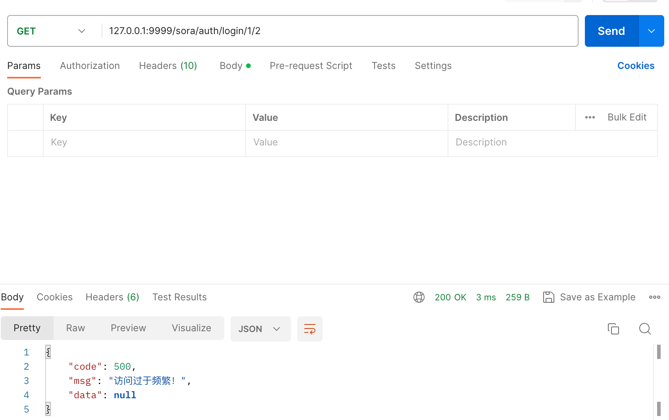Click the globe network information icon

[419, 297]
